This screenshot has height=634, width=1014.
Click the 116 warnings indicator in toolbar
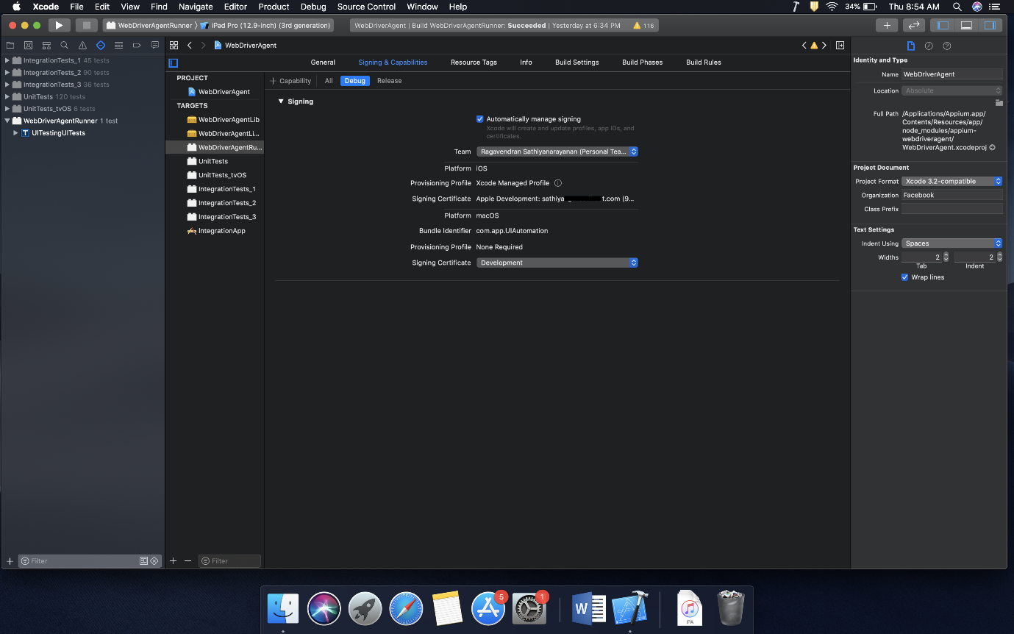(643, 26)
